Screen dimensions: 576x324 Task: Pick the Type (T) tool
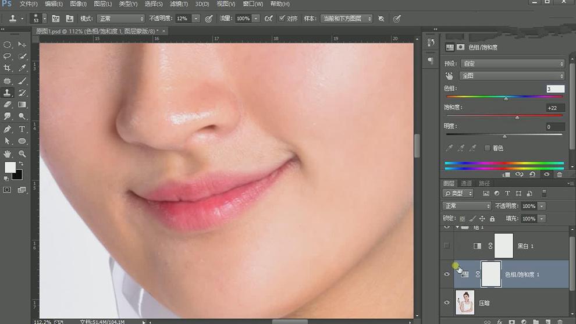click(x=22, y=129)
